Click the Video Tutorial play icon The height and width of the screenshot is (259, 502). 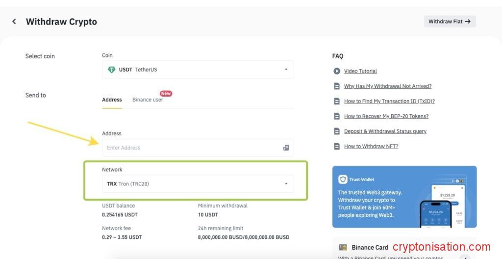click(337, 71)
